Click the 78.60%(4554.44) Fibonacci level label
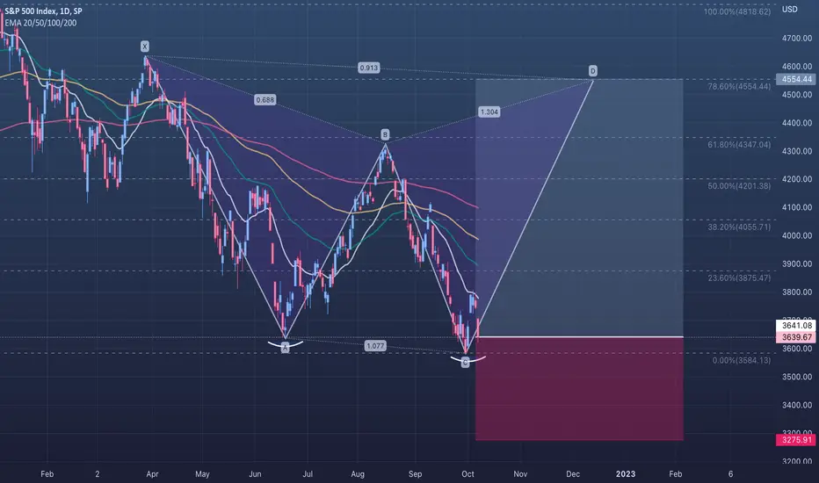This screenshot has width=819, height=483. (739, 87)
